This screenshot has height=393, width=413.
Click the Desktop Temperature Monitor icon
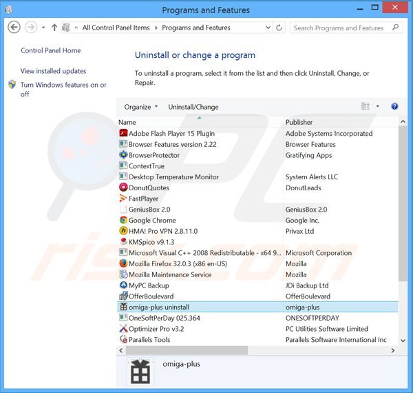pos(123,177)
